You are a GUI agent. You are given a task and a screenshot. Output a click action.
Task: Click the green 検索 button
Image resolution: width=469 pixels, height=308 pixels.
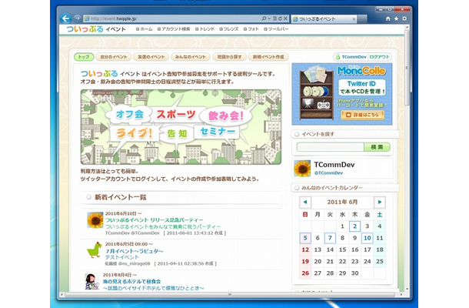click(377, 147)
